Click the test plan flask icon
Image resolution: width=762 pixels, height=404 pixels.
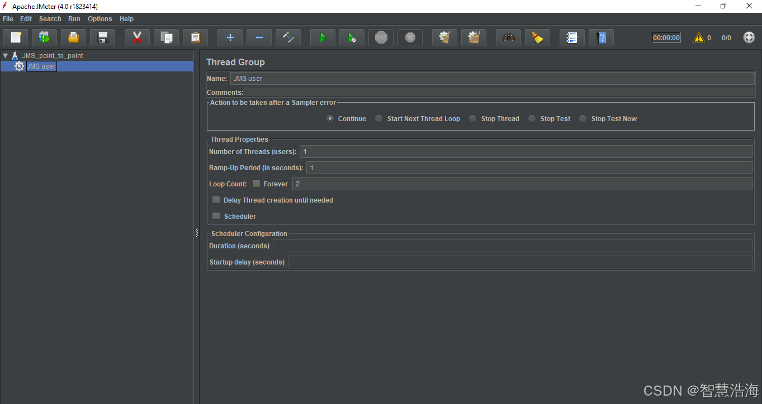tap(15, 56)
